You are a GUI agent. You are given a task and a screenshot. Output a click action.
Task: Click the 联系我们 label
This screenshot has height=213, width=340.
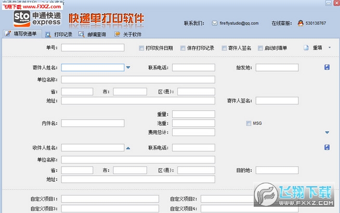(x=194, y=23)
